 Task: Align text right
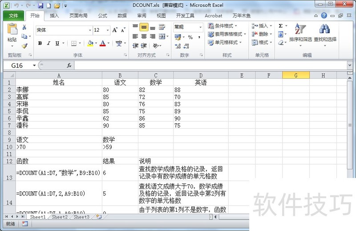[x=153, y=36]
